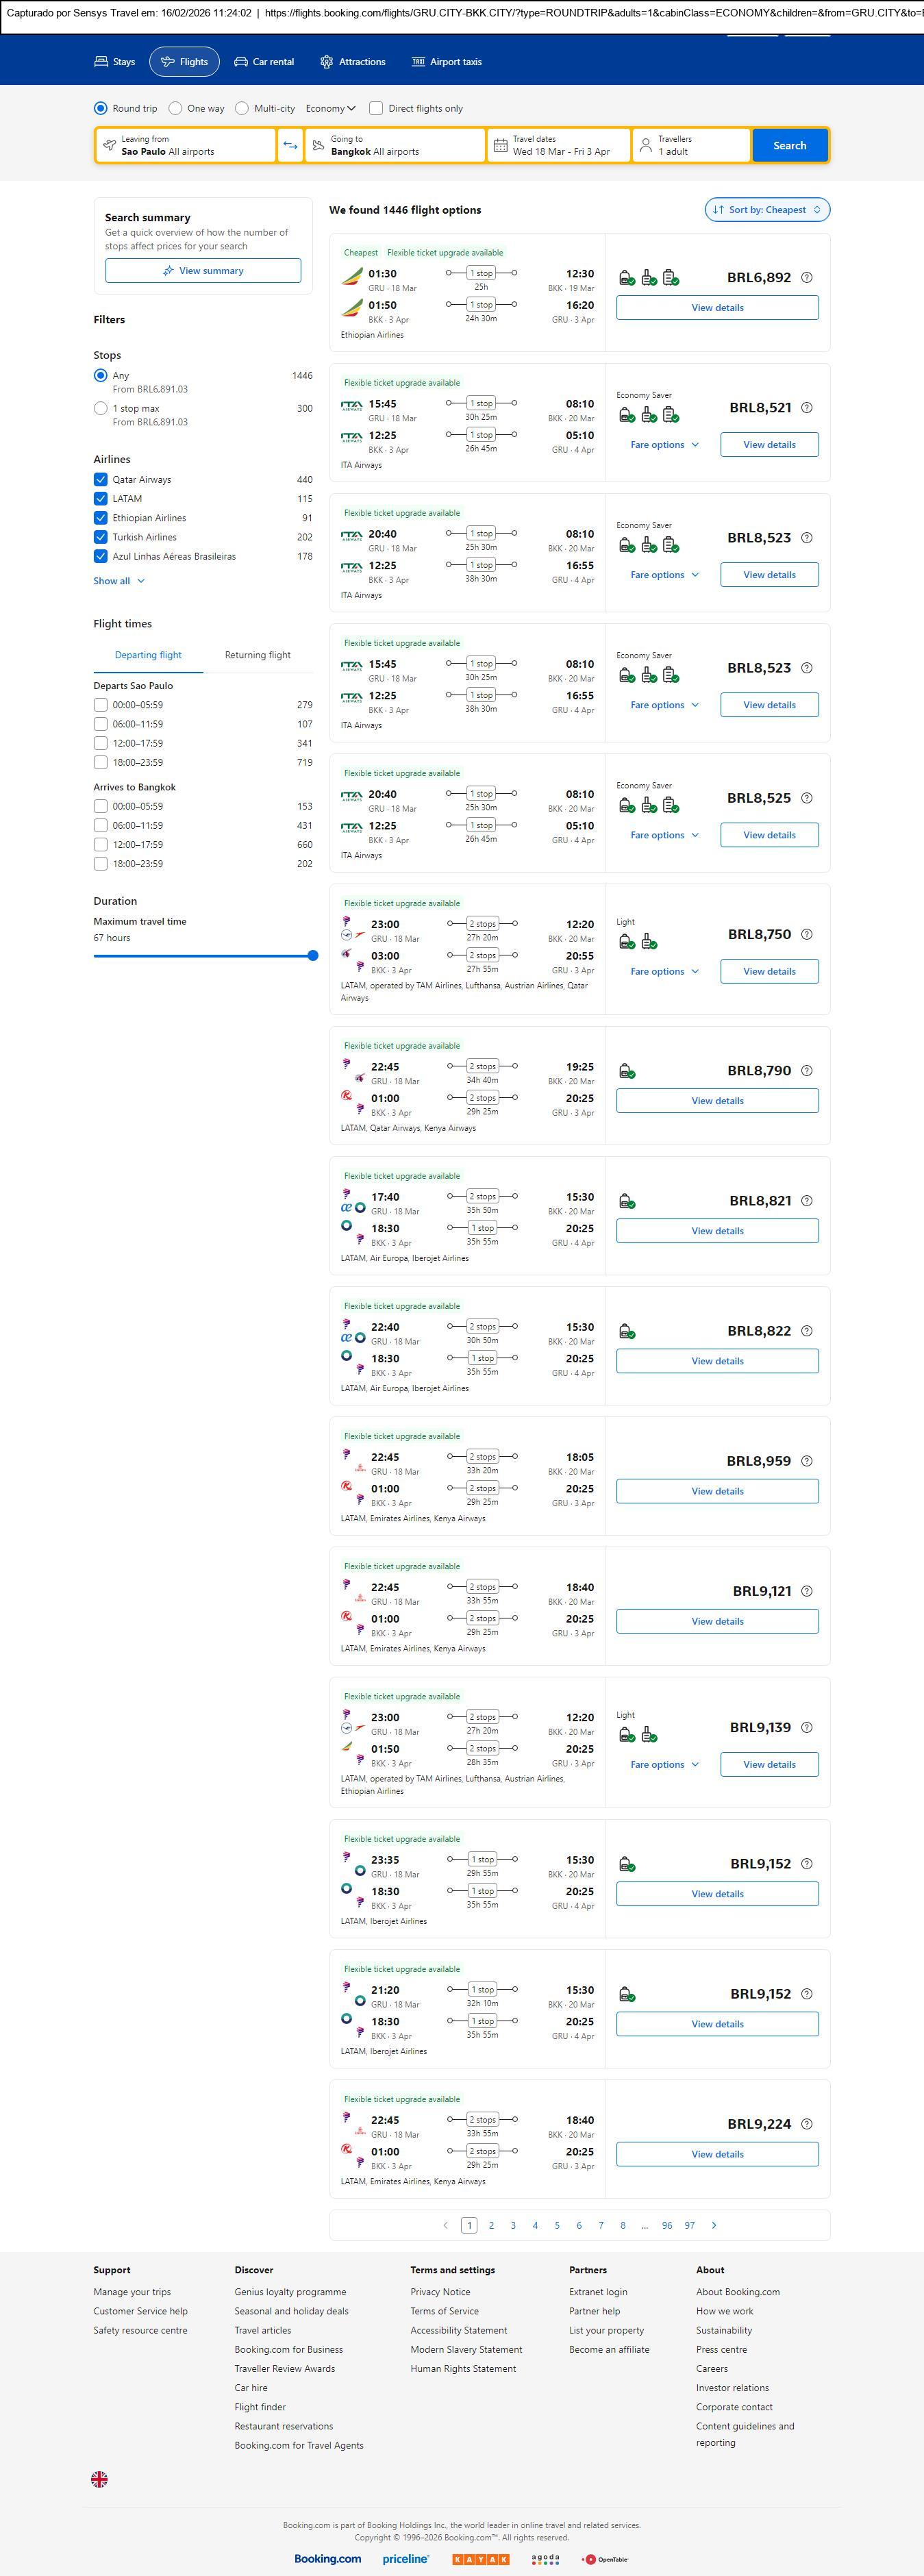Open the Car rental tab

pos(264,62)
